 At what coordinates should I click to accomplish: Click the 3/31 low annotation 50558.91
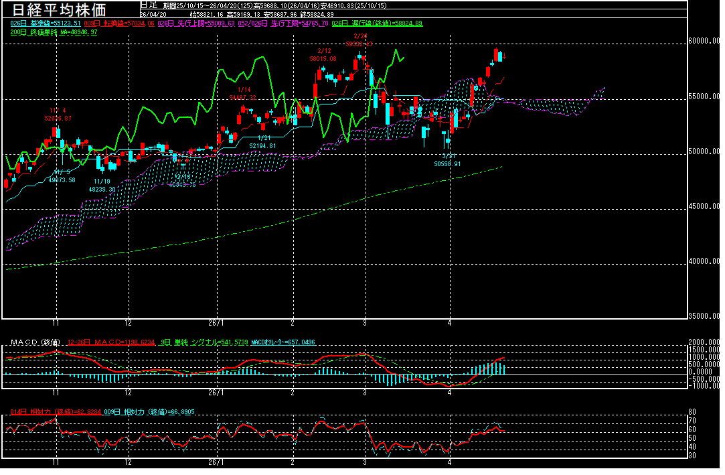(x=447, y=164)
